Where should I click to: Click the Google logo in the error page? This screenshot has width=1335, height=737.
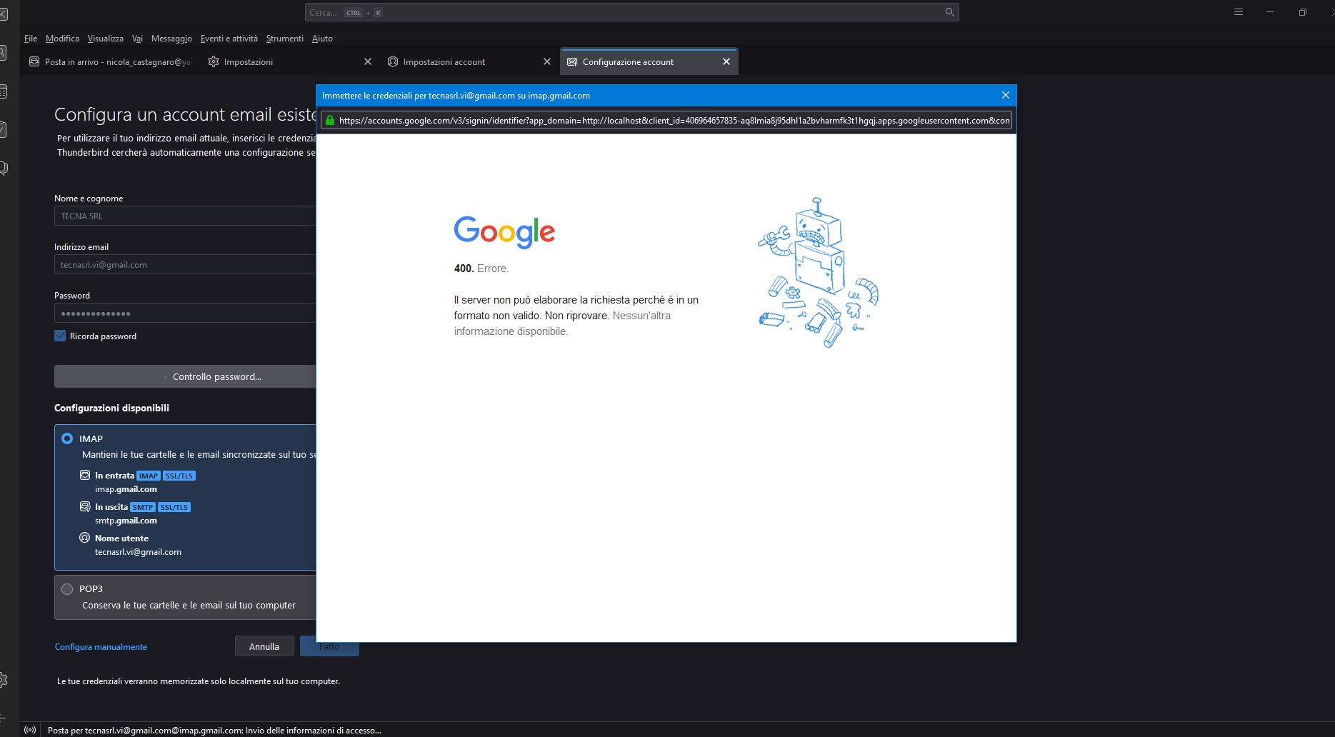(504, 231)
